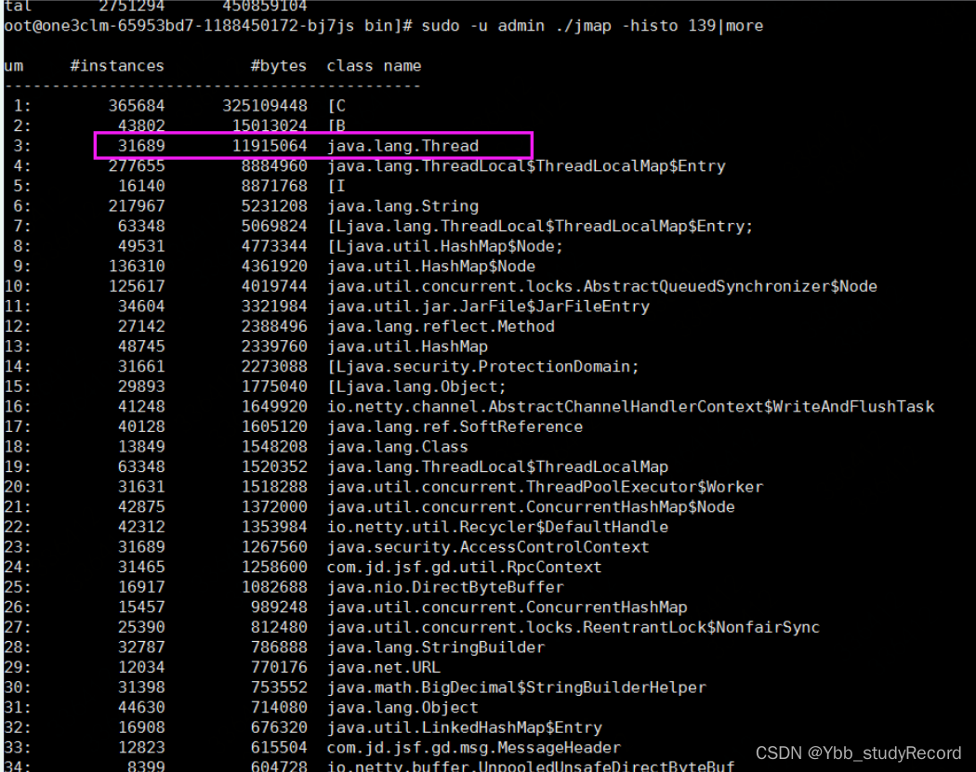Image resolution: width=976 pixels, height=772 pixels.
Task: Click instance count 217967
Action: tap(137, 206)
